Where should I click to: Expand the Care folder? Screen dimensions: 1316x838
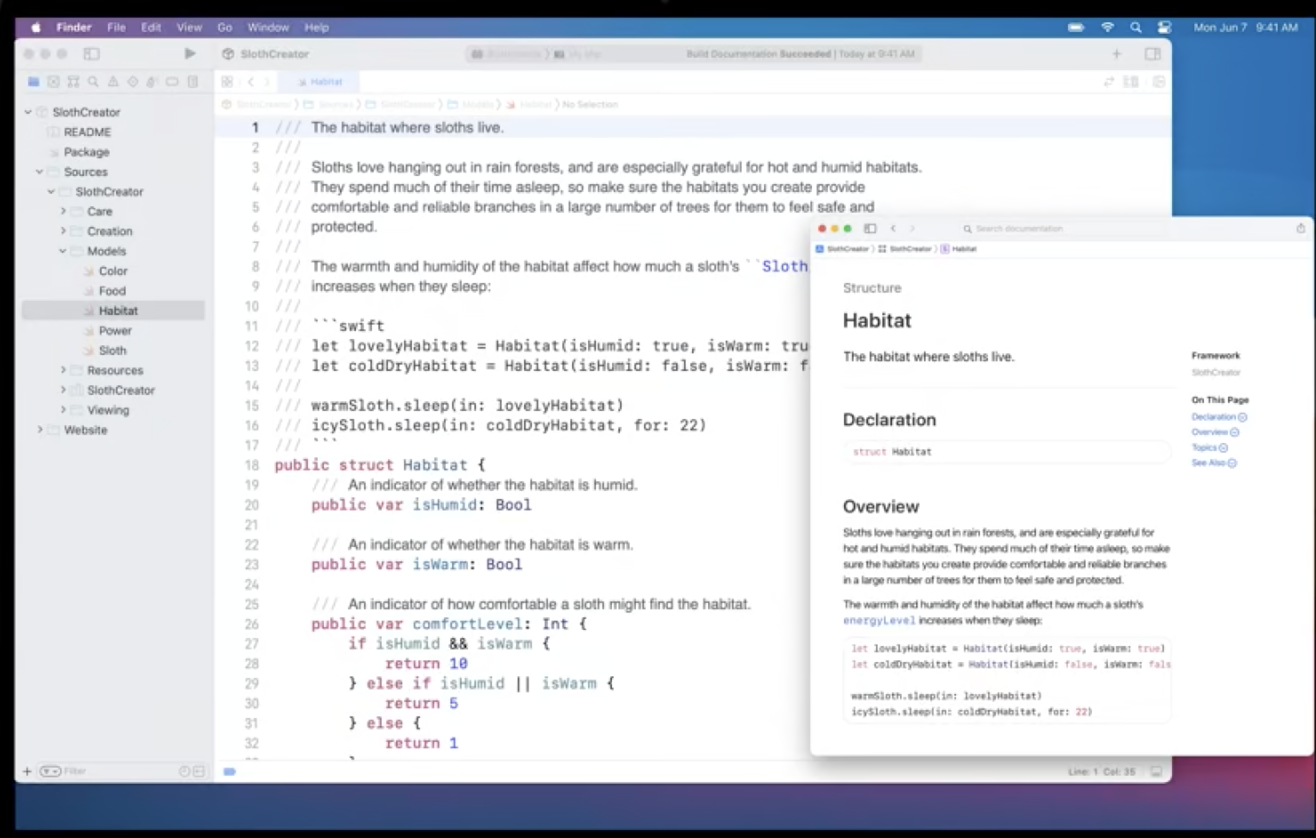pos(63,211)
